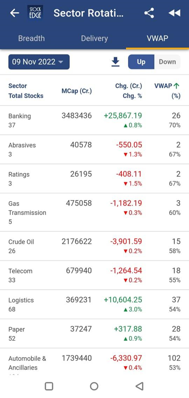Sort by MCap (Cr.) column header
The image size is (189, 398).
pos(77,91)
